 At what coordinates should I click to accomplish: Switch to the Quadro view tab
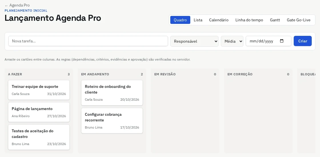(180, 20)
